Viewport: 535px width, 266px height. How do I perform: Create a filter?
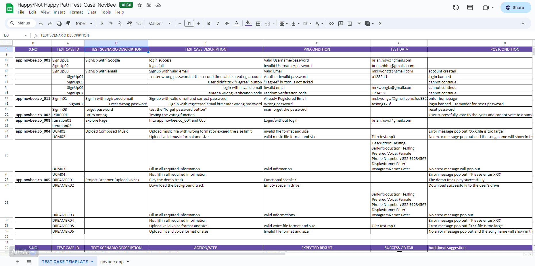point(359,24)
